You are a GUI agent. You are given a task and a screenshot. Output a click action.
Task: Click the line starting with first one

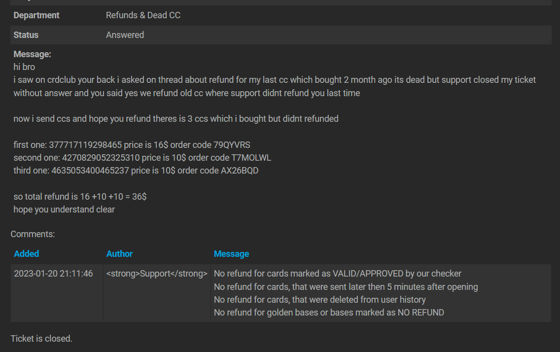[132, 145]
